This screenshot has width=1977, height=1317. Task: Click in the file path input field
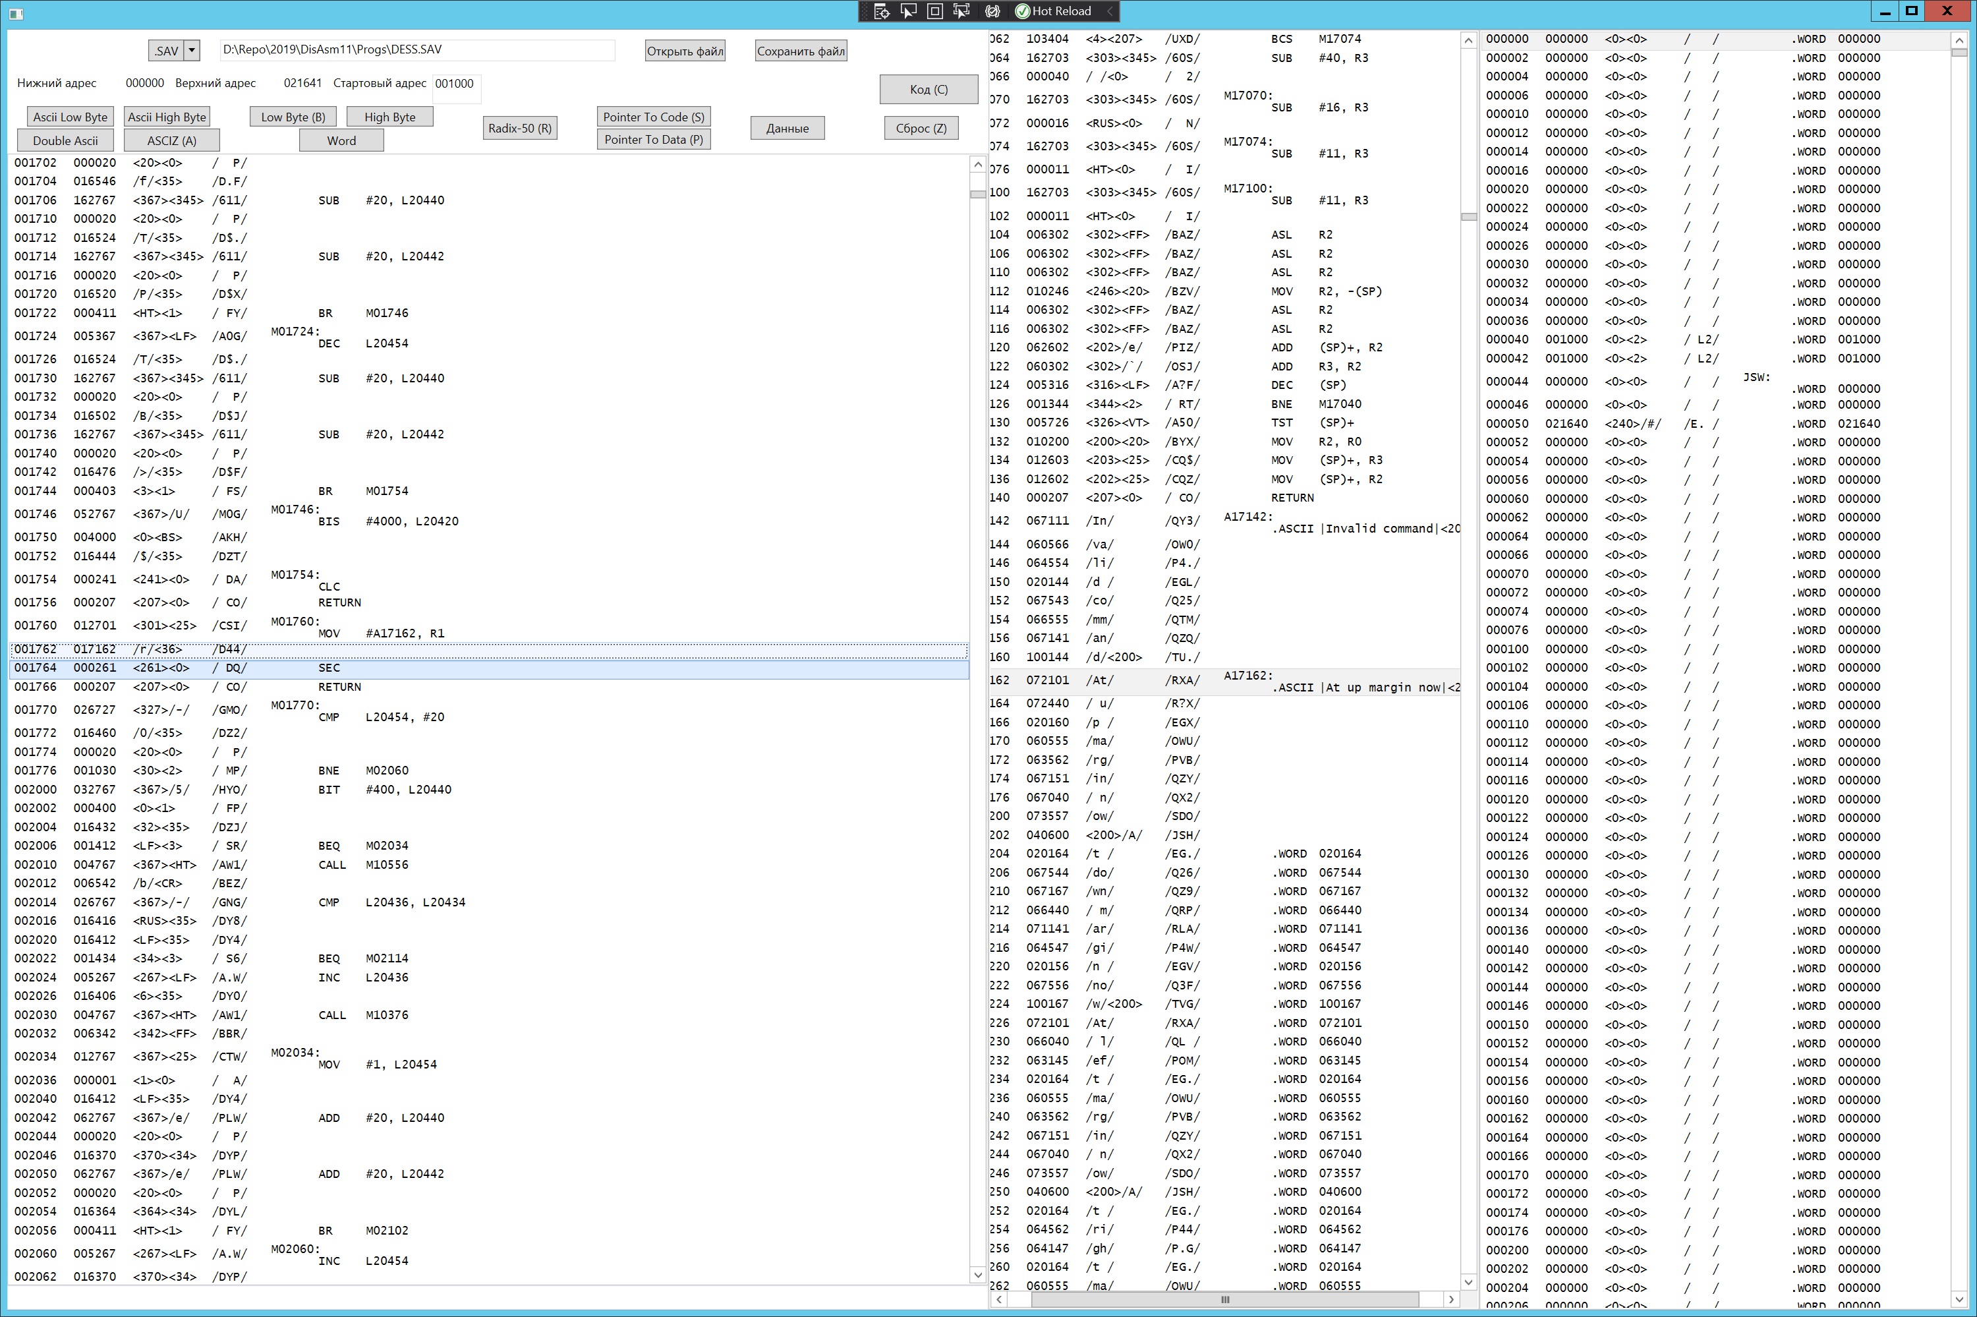416,49
